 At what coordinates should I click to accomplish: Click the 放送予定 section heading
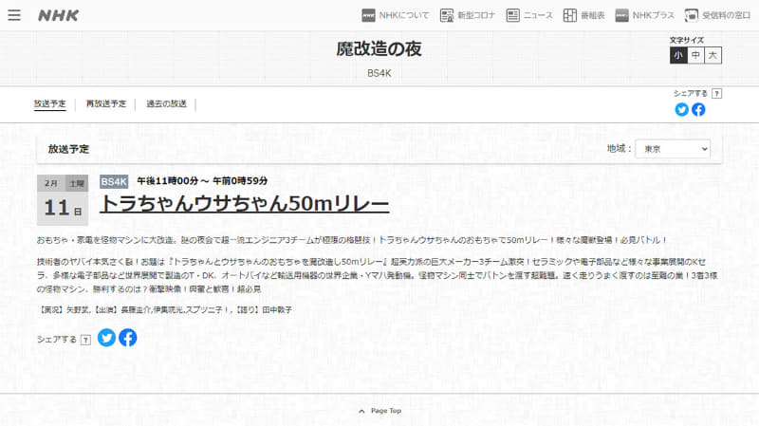(x=68, y=149)
